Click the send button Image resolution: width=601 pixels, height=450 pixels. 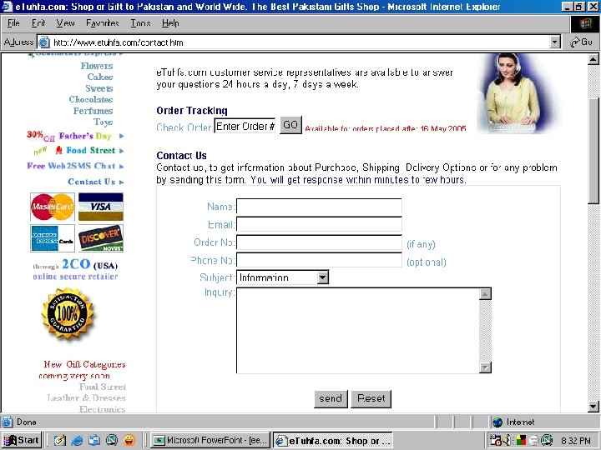(331, 398)
